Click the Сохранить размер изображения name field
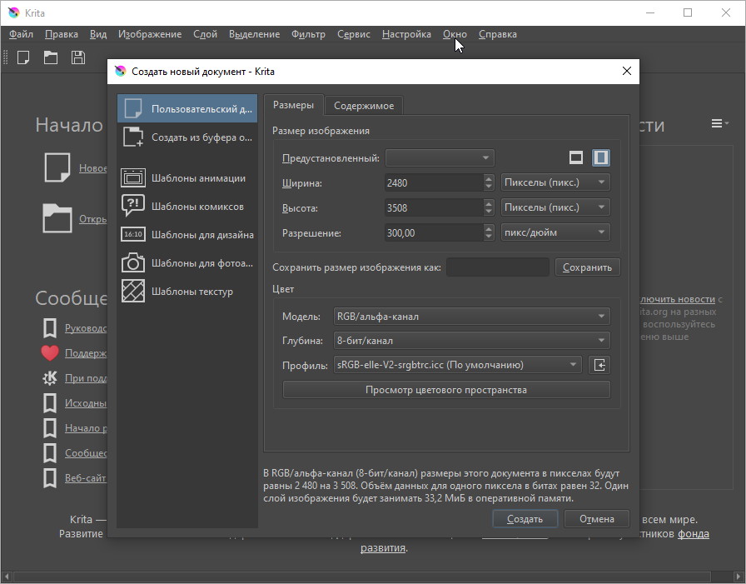 [x=497, y=267]
